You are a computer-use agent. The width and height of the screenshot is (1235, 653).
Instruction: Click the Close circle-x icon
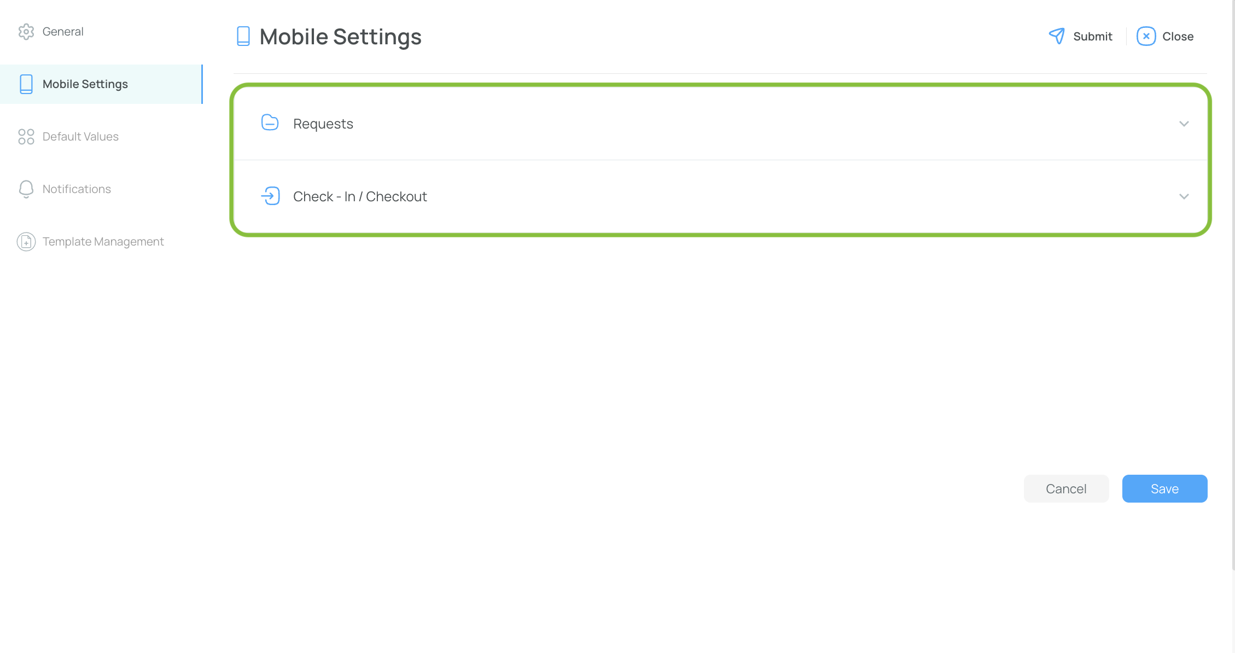click(1146, 36)
